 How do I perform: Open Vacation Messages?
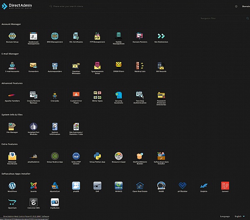point(76,67)
